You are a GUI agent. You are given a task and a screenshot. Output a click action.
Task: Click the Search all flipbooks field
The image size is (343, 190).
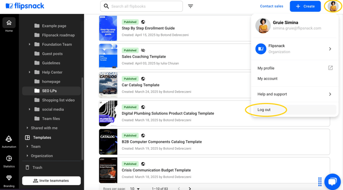142,6
